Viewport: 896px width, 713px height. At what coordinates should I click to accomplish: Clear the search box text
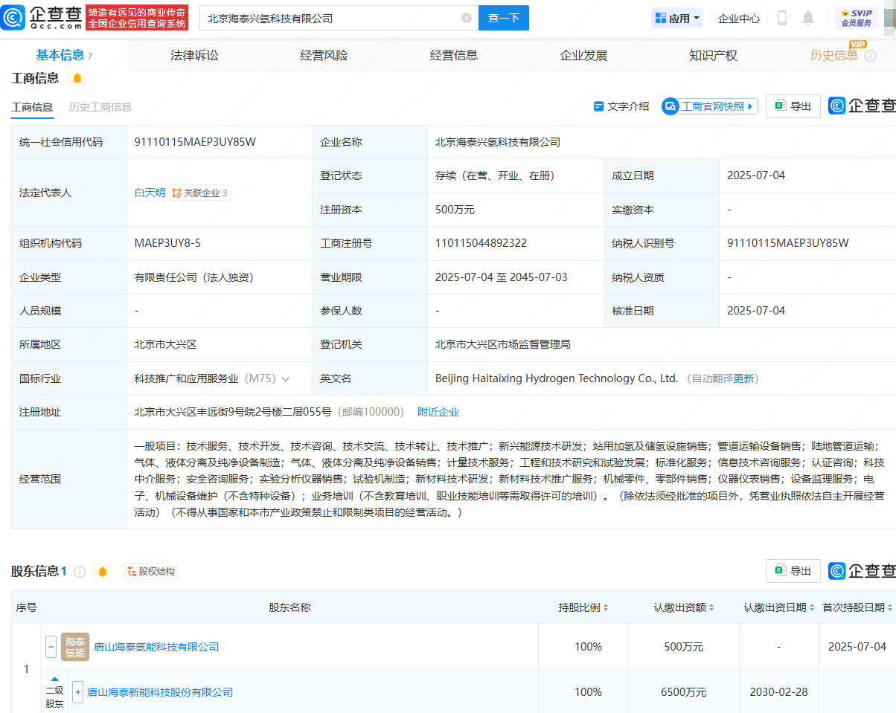click(x=467, y=18)
